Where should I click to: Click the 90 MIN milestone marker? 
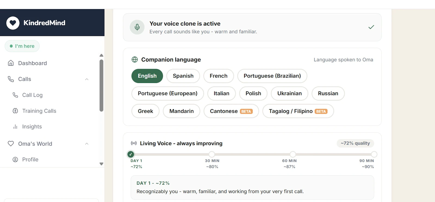pos(374,154)
